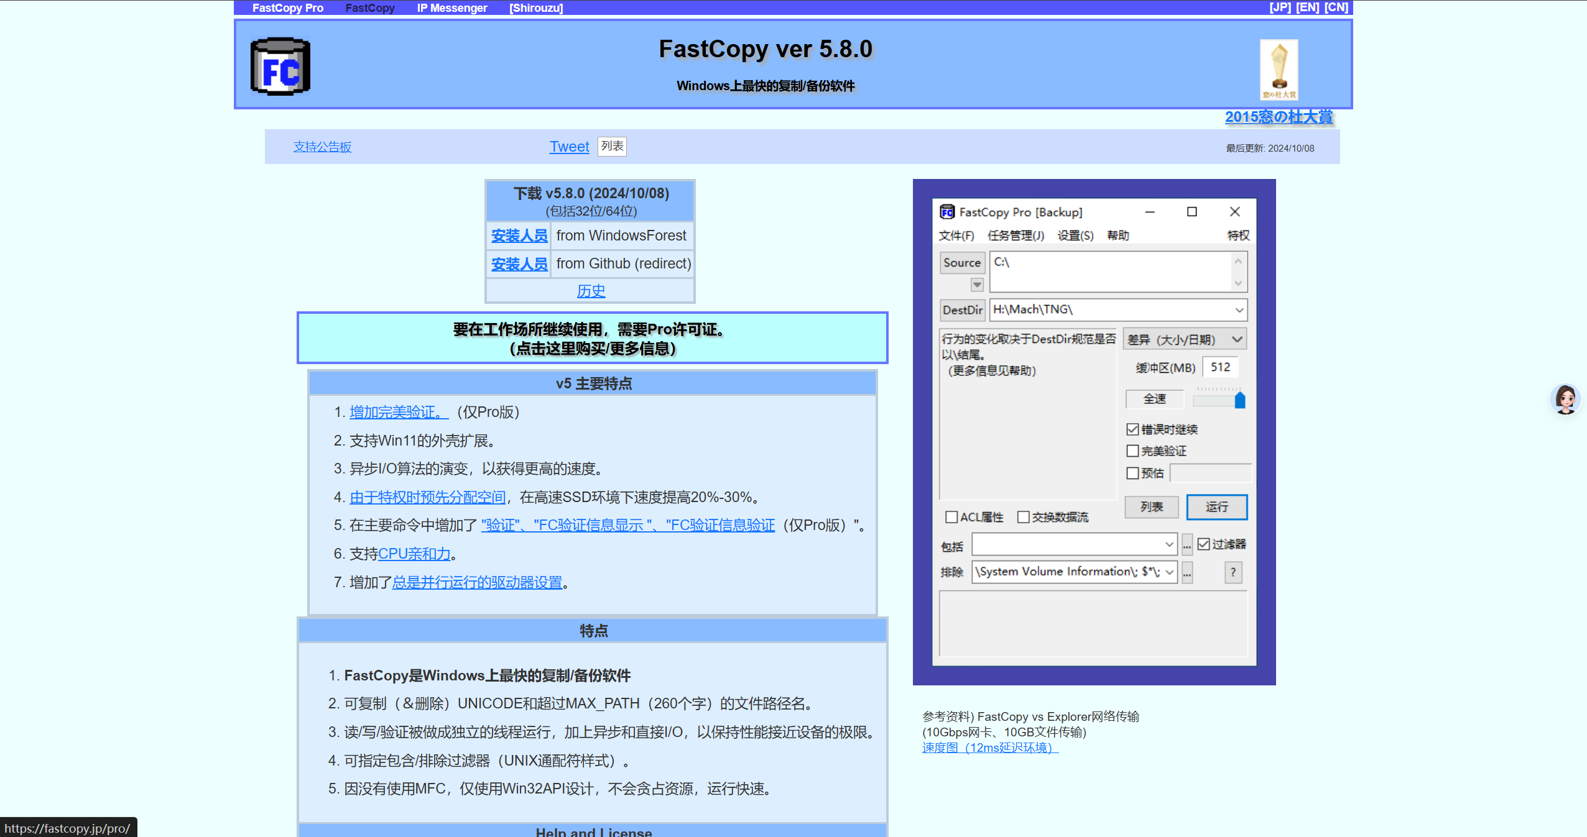This screenshot has height=837, width=1587.
Task: Expand the 排除 exclude filter dropdown
Action: [x=1170, y=572]
